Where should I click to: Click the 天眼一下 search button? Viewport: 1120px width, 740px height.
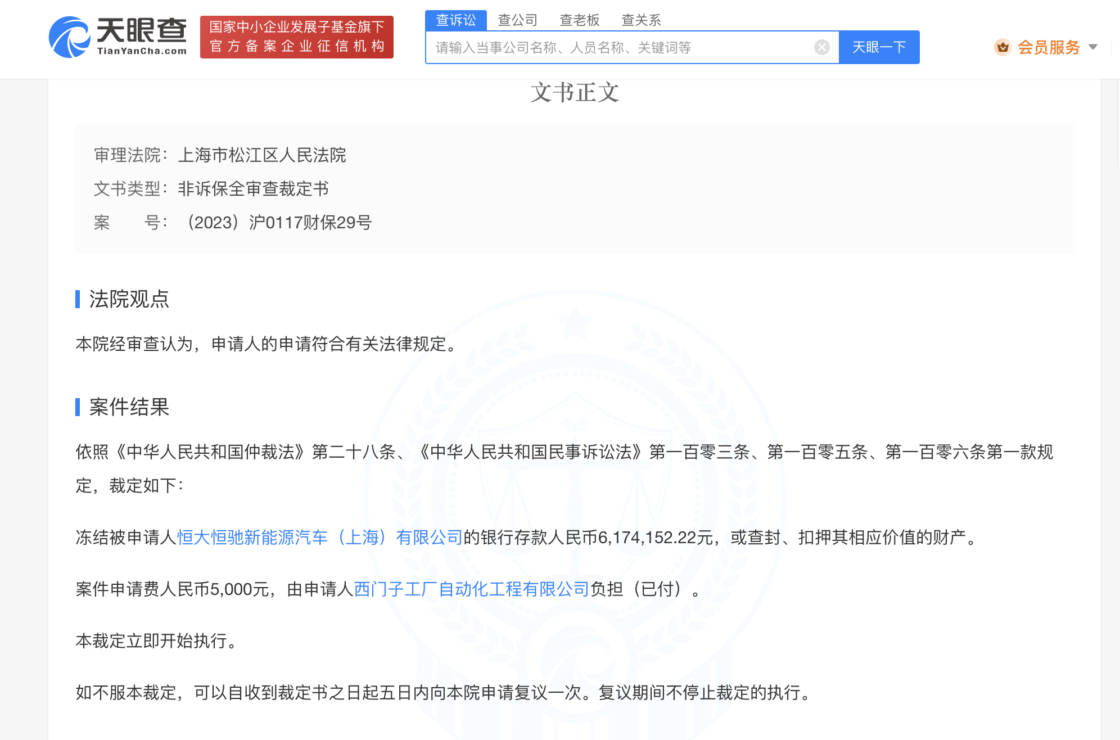tap(879, 47)
